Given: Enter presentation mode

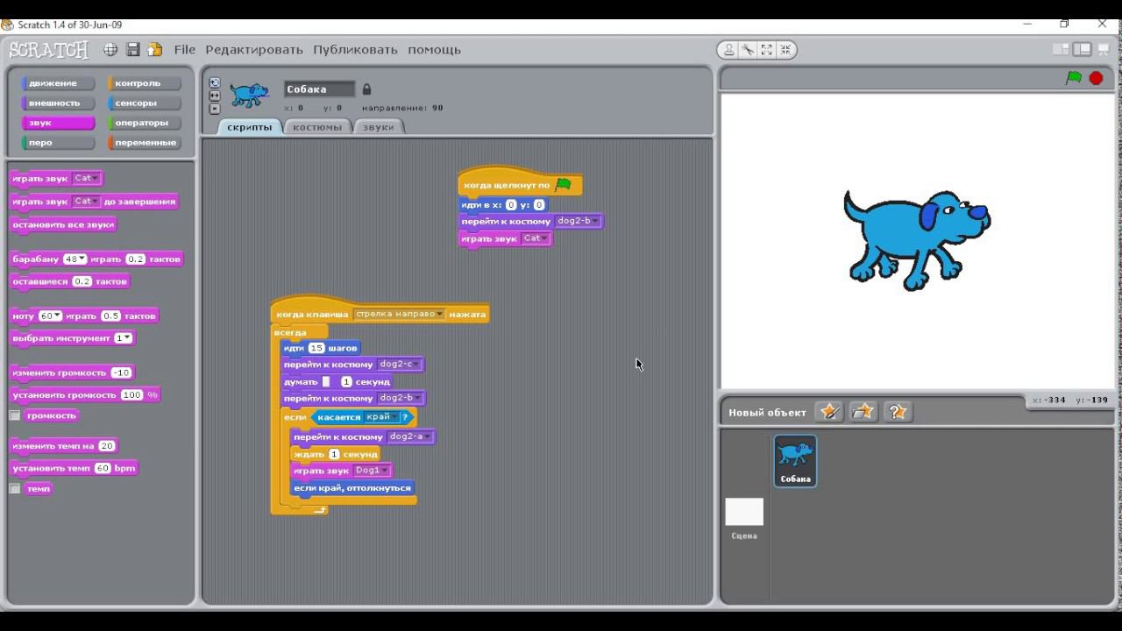Looking at the screenshot, I should [x=1104, y=50].
